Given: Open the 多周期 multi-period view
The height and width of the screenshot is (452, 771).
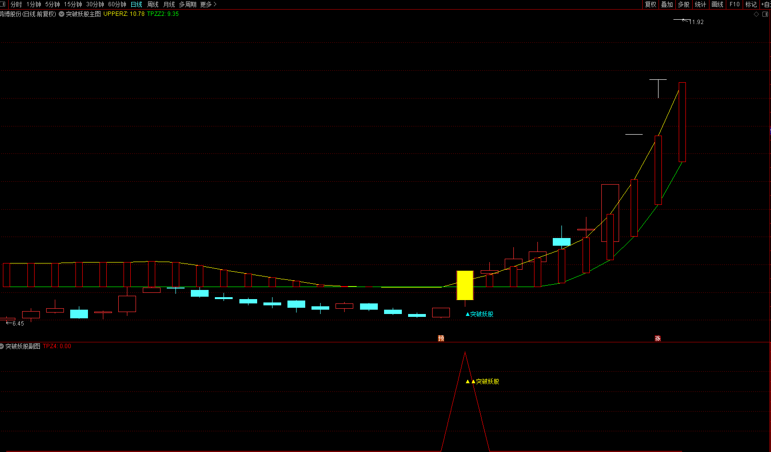Looking at the screenshot, I should click(187, 4).
